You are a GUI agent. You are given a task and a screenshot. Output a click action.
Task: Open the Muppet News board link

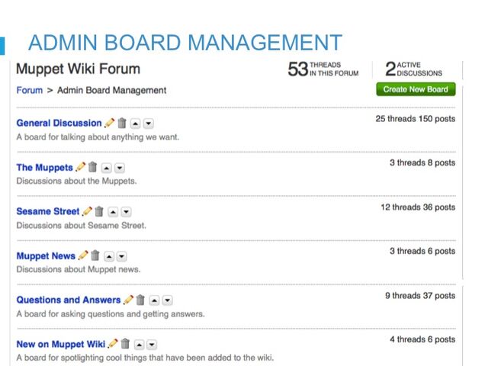point(46,256)
